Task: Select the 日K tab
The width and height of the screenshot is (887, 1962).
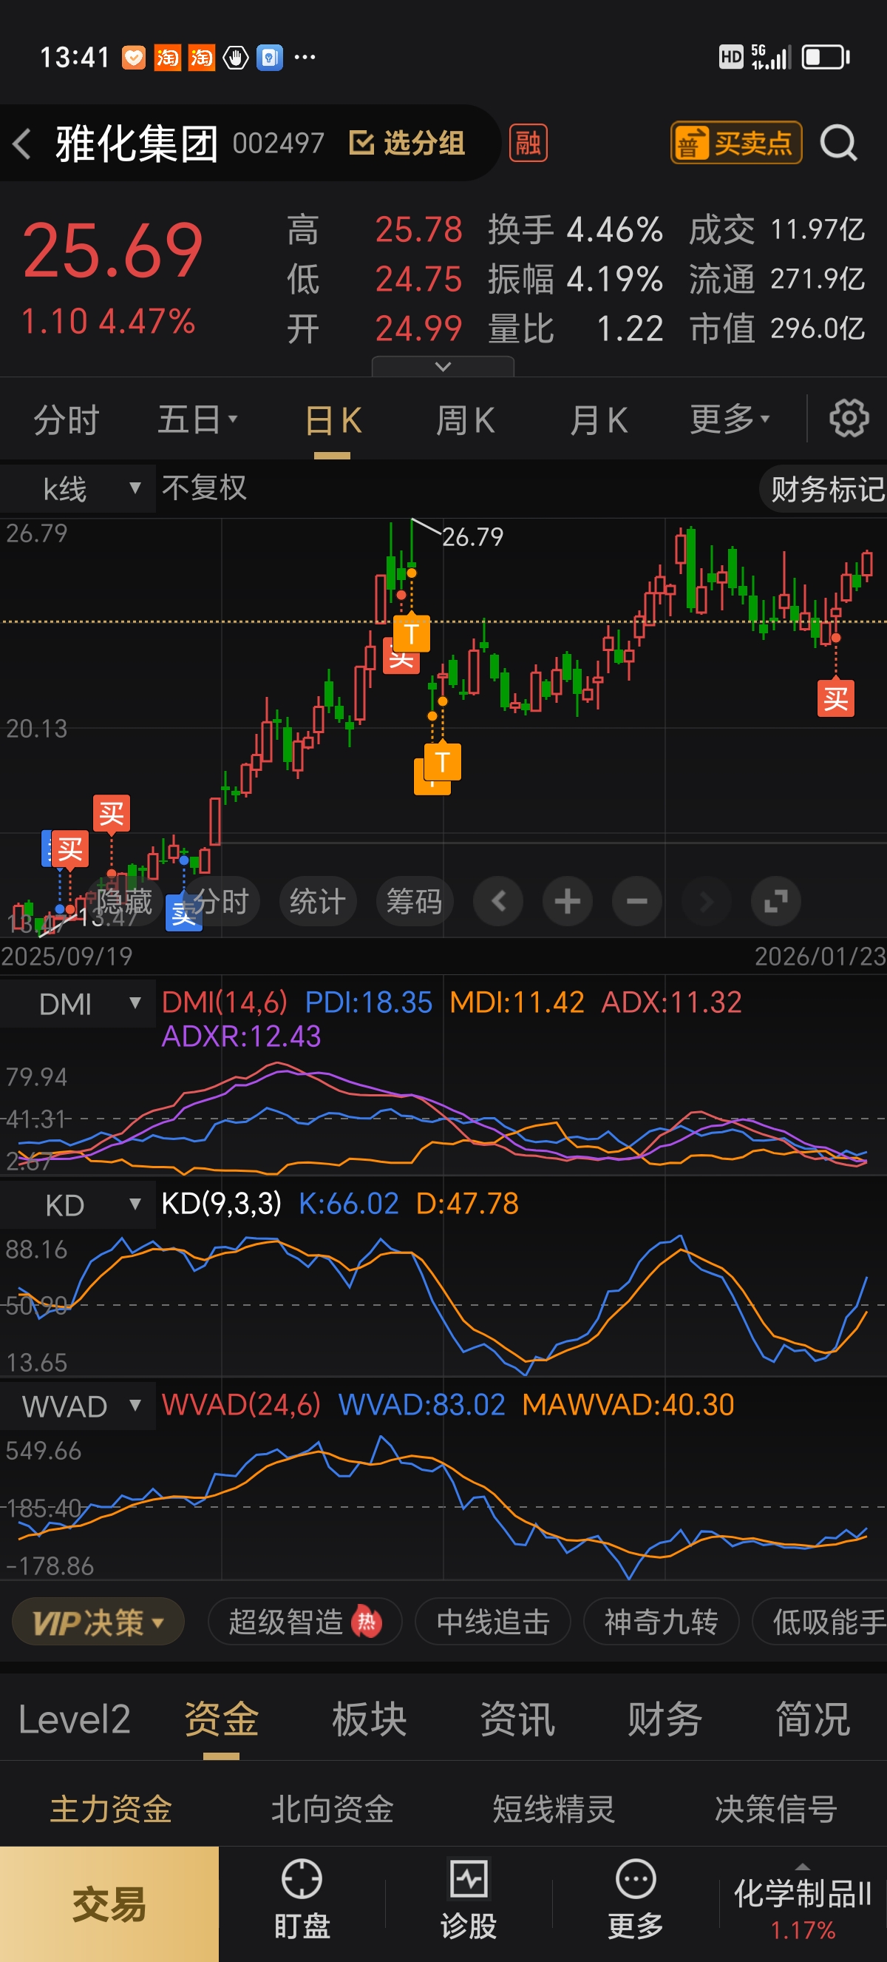Action: (333, 419)
